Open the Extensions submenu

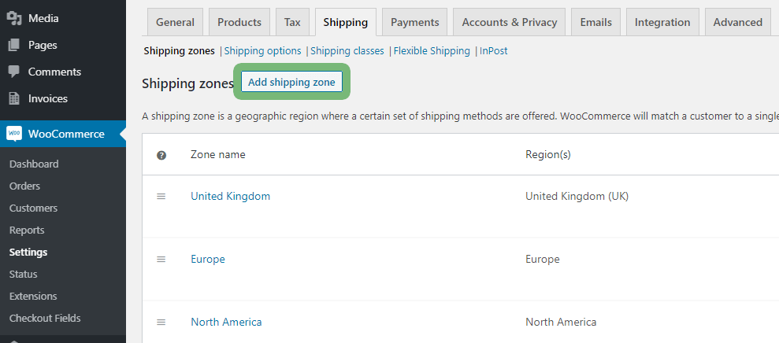coord(33,297)
